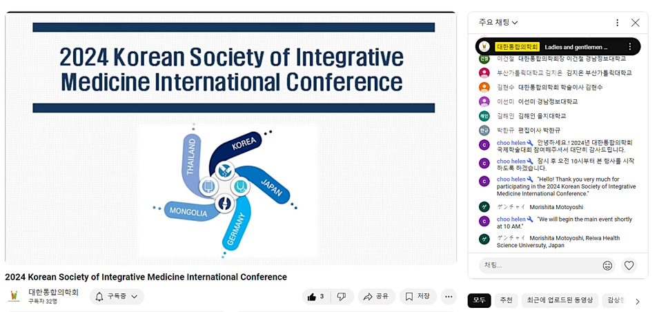Click the thumbs down dislike button
This screenshot has width=657, height=312.
pyautogui.click(x=341, y=297)
